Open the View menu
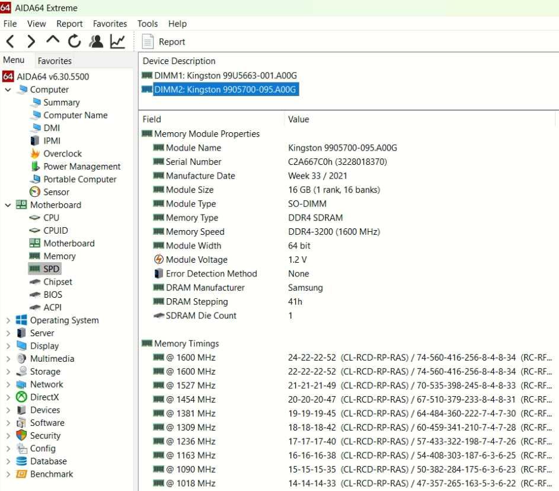 36,24
